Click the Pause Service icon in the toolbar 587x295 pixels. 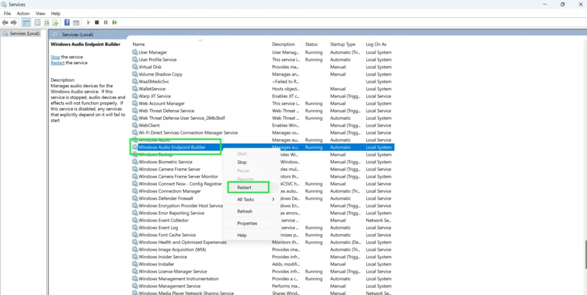coord(105,22)
